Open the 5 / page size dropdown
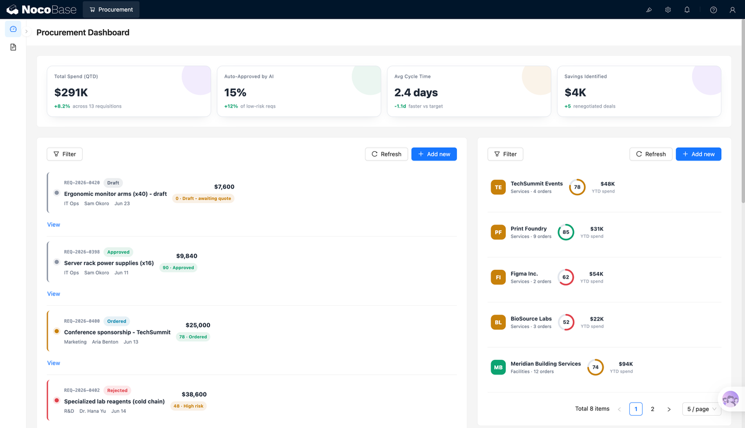The height and width of the screenshot is (428, 745). coord(702,409)
